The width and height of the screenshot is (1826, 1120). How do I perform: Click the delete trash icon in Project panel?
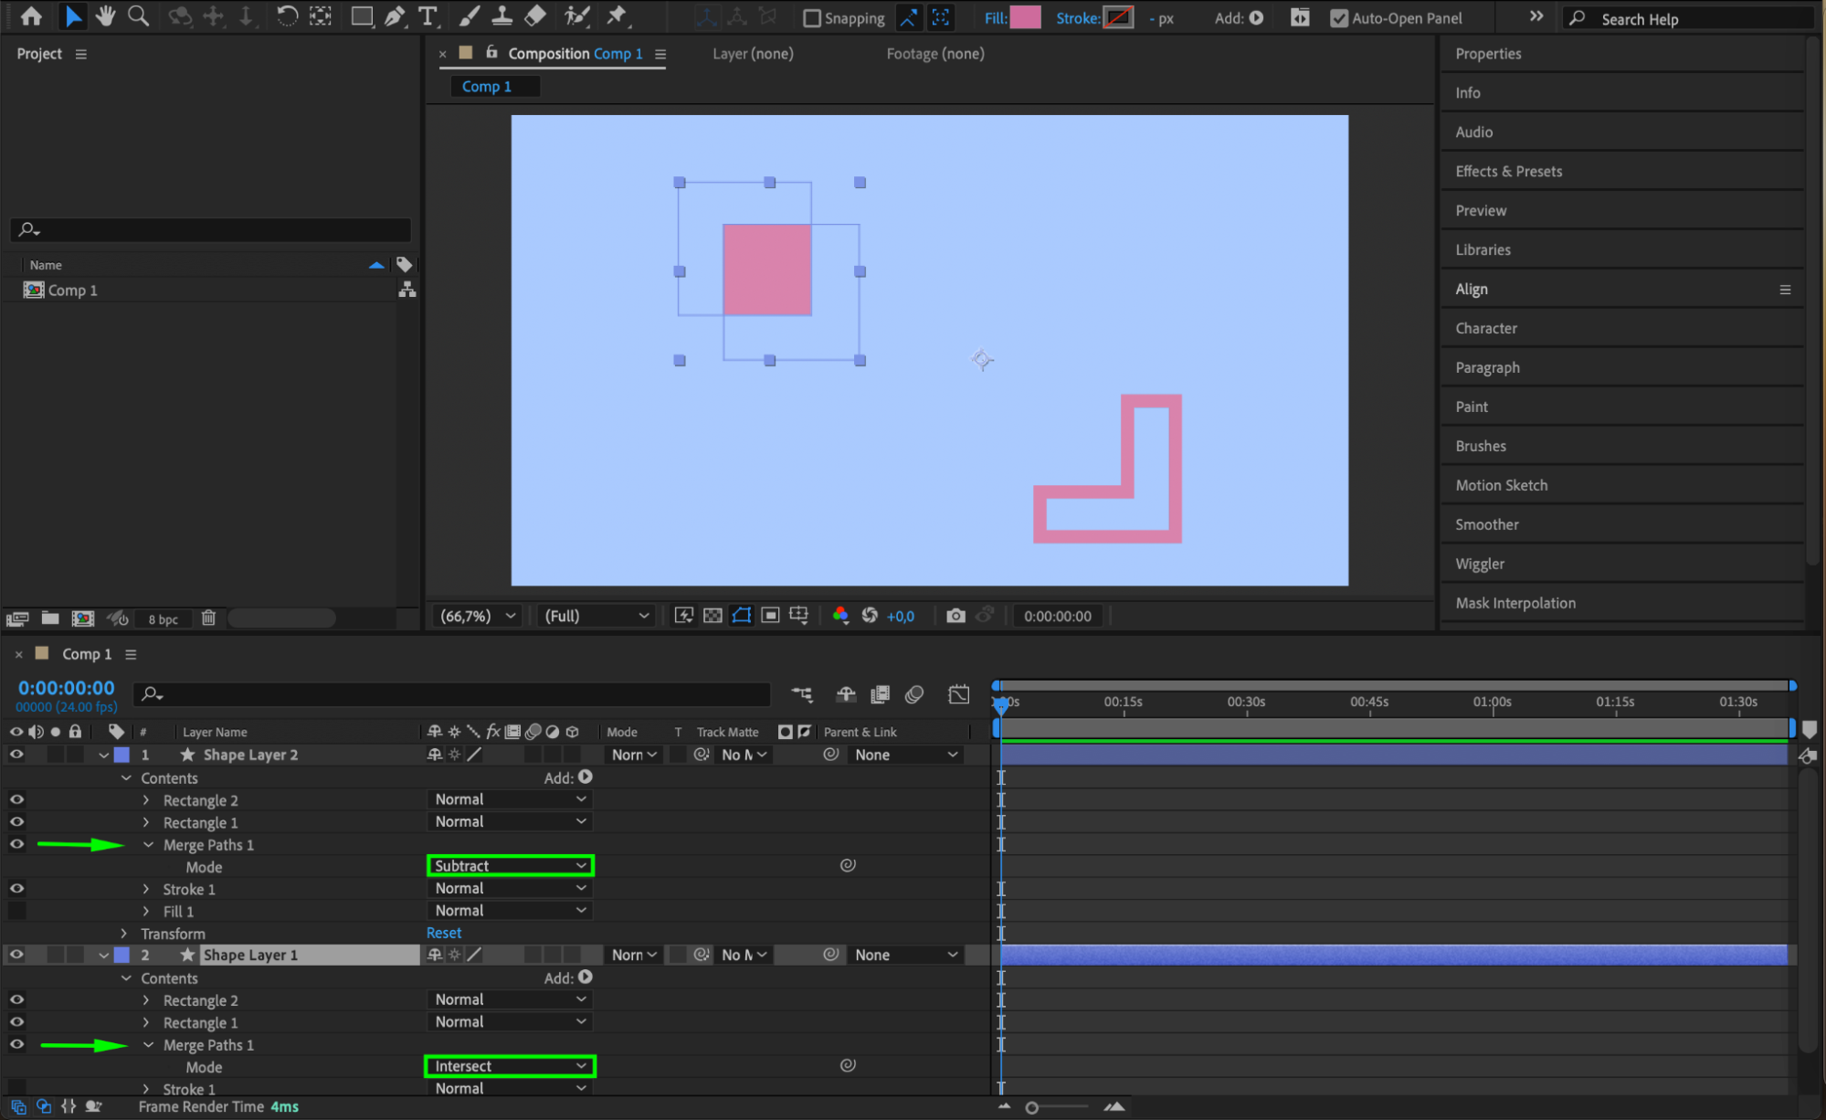click(208, 618)
